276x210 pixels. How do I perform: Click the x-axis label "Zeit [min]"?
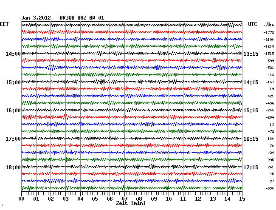(x=131, y=203)
